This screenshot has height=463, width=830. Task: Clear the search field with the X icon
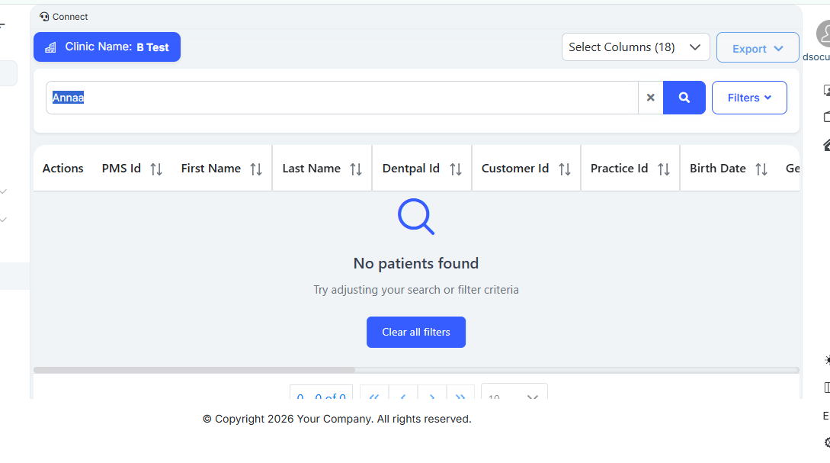coord(650,98)
